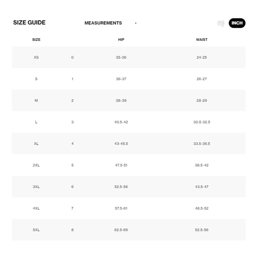258x258 pixels.
Task: Select the 4XL size row label
Action: 36,208
